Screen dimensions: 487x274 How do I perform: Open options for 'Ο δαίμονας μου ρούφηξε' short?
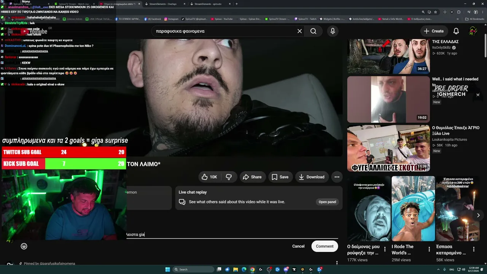(x=385, y=249)
